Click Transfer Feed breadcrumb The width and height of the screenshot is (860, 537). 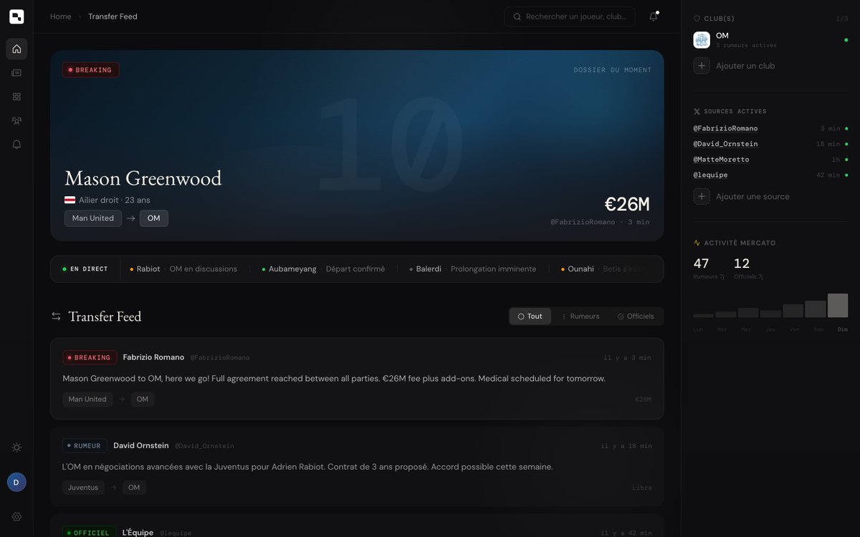pos(113,16)
